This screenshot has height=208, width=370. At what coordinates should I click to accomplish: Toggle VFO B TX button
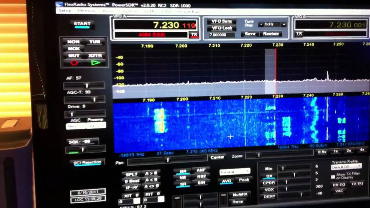pyautogui.click(x=299, y=34)
